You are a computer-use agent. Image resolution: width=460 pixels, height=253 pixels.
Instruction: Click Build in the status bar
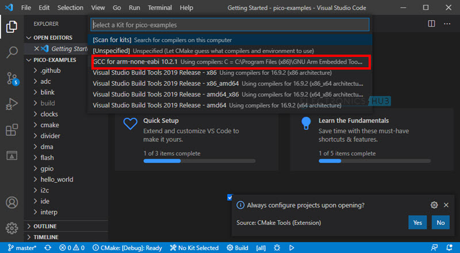tap(237, 248)
